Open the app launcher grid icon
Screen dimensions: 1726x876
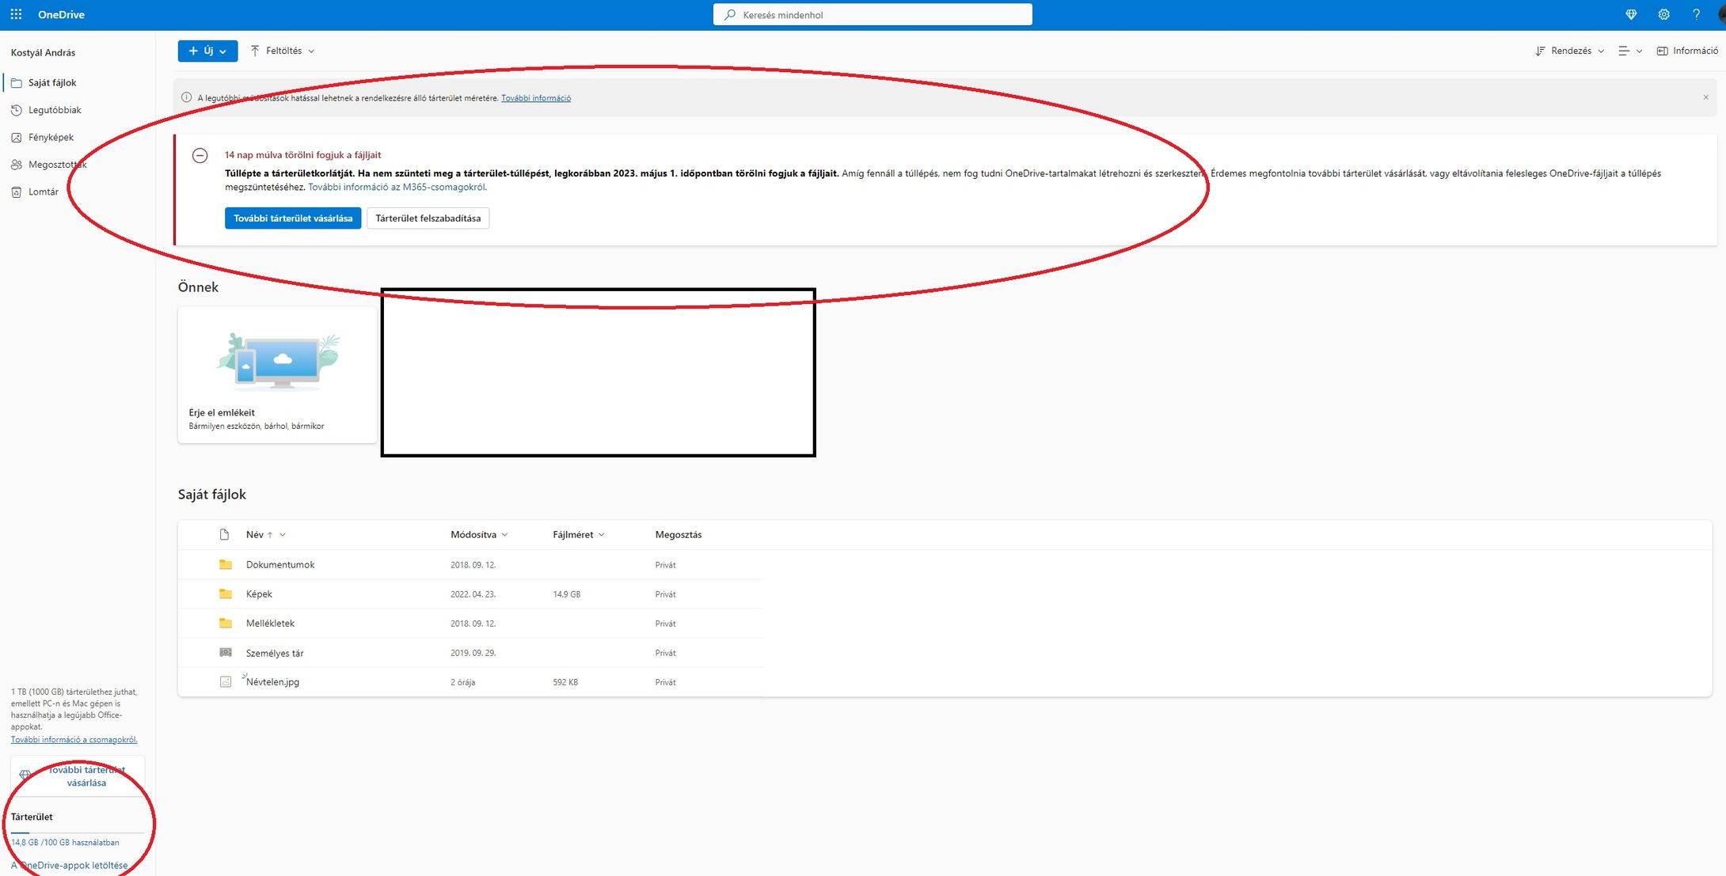tap(16, 14)
